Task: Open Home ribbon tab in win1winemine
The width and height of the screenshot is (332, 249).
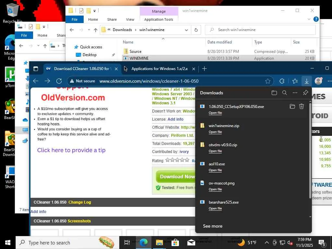Action: (93, 19)
